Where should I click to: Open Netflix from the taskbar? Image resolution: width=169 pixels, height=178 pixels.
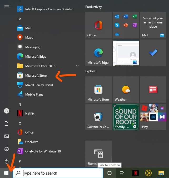136,173
